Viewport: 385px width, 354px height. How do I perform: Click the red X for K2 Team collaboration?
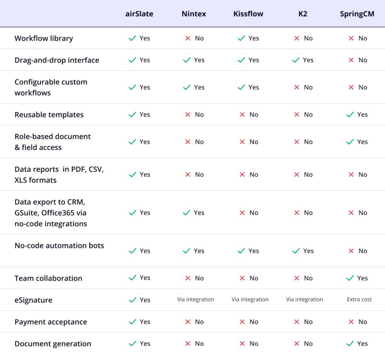297,278
